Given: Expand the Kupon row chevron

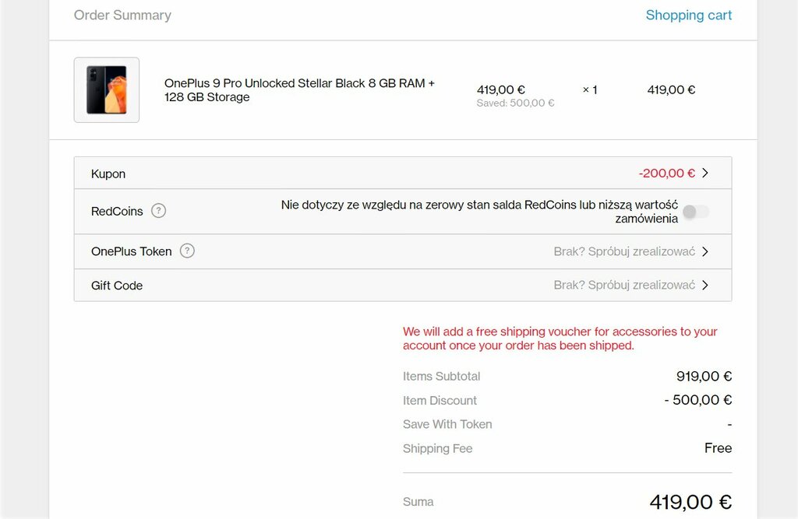Looking at the screenshot, I should pos(704,173).
